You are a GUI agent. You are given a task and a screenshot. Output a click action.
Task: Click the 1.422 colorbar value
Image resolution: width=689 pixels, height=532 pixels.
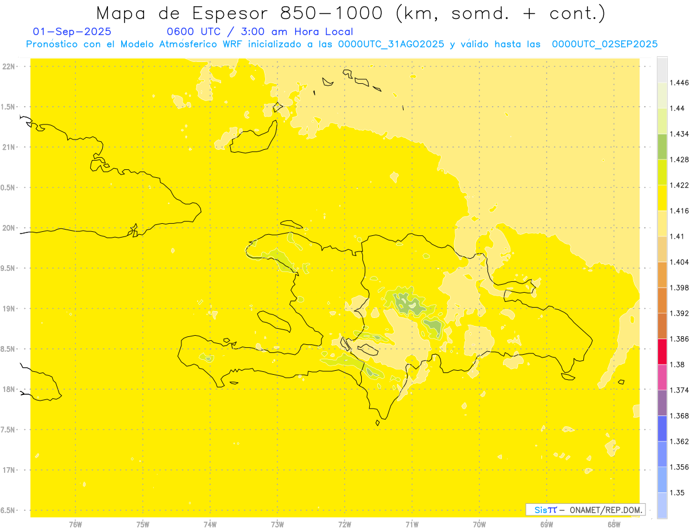point(679,185)
